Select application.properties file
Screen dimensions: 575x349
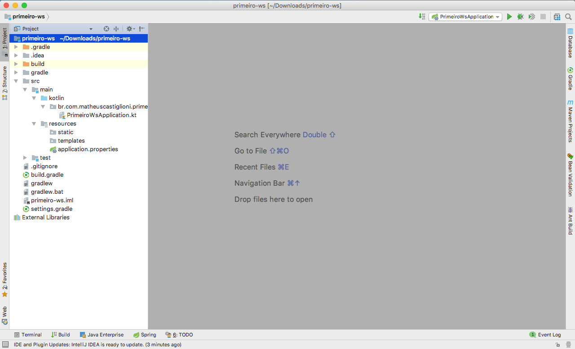(x=84, y=149)
